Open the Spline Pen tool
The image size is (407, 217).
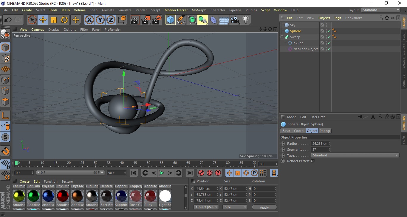coord(181,20)
